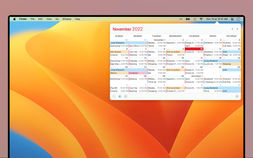Select today's highlighted date 10
The height and width of the screenshot is (158, 253).
[x=194, y=49]
